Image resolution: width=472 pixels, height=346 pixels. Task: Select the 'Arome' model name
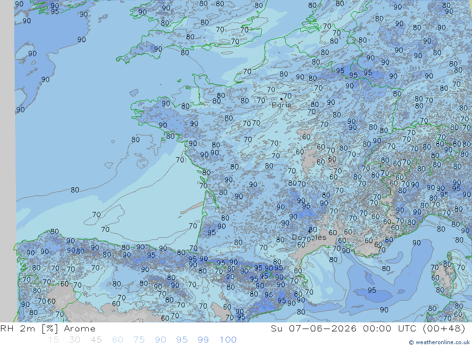(79, 329)
